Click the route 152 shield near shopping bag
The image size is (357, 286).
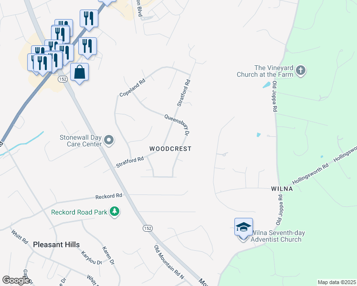(63, 79)
